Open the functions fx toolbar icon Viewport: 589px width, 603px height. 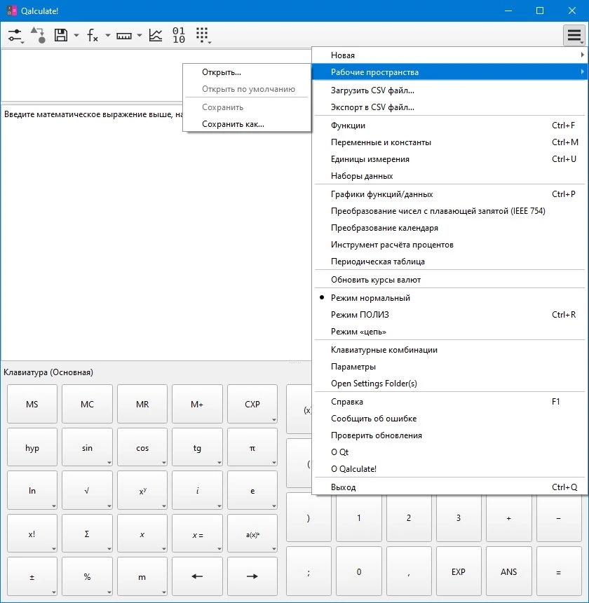tap(93, 35)
